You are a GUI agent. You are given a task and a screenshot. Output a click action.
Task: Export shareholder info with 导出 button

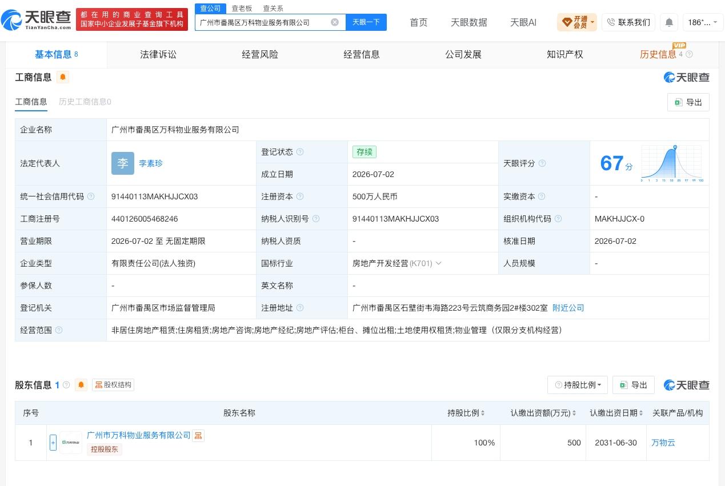(634, 385)
